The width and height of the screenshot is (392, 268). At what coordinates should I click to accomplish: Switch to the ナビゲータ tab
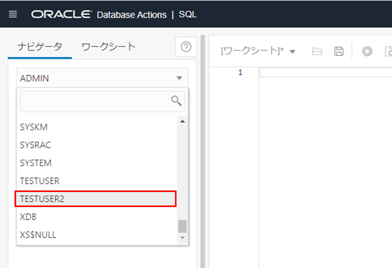click(39, 47)
